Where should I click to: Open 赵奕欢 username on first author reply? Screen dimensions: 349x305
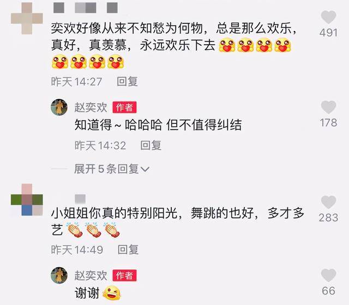click(x=91, y=107)
